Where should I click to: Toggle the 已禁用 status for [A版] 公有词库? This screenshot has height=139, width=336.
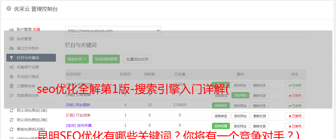click(295, 95)
